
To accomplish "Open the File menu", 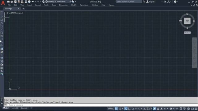I will click(9, 5).
